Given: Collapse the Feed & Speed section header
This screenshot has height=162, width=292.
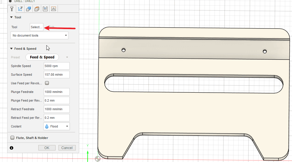Looking at the screenshot, I should [12, 49].
